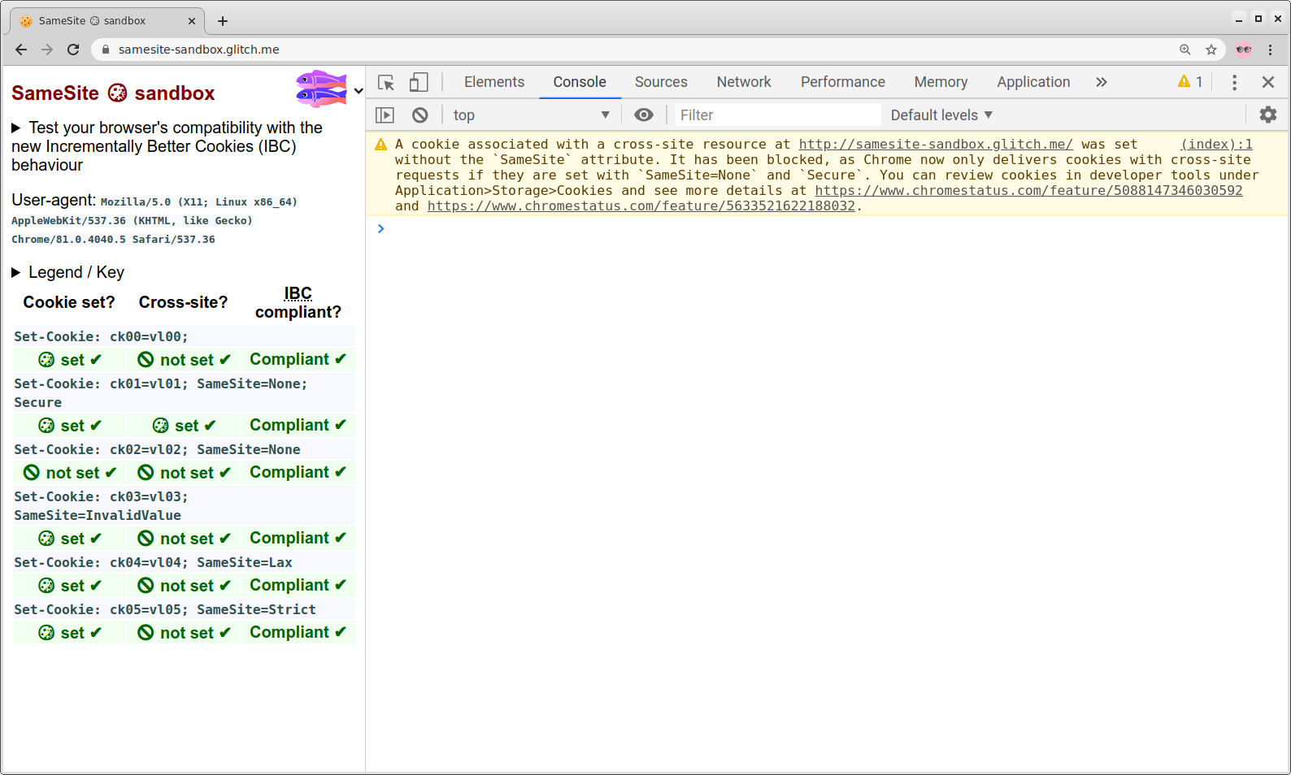
Task: Open chromestatus feature 5088147346030592 link
Action: click(x=1028, y=191)
